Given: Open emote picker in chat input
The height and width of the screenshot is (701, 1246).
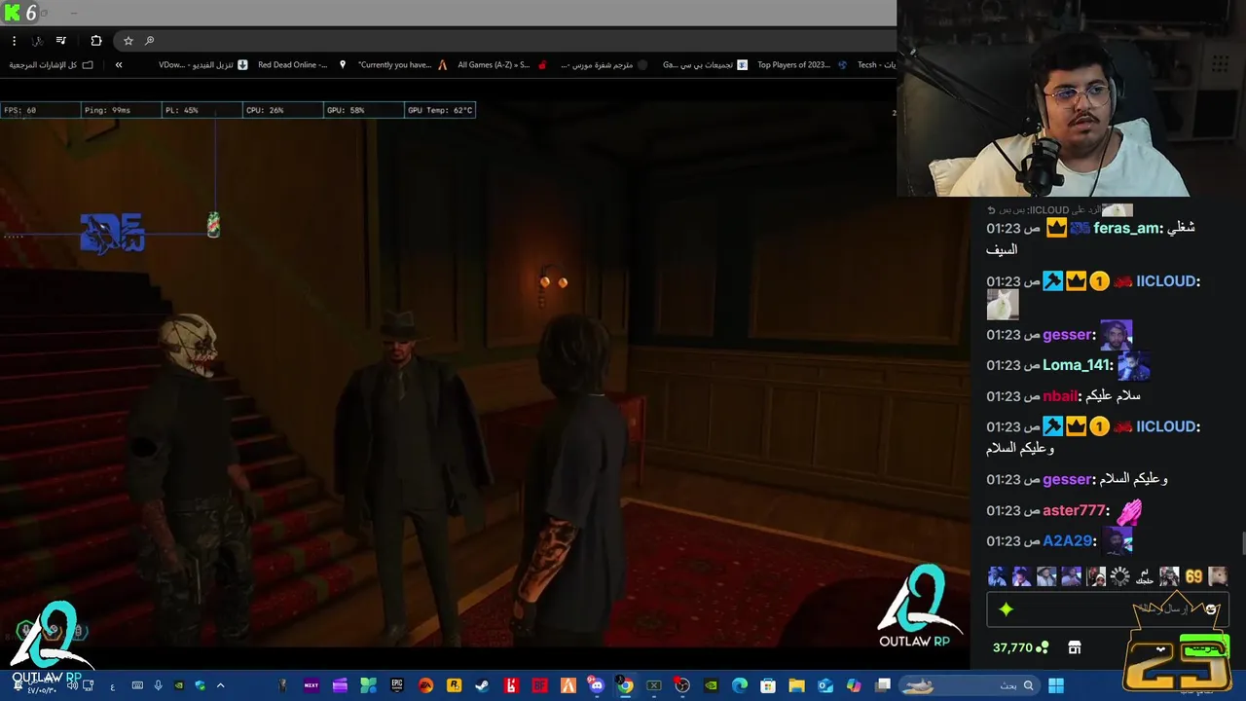Looking at the screenshot, I should point(1211,609).
